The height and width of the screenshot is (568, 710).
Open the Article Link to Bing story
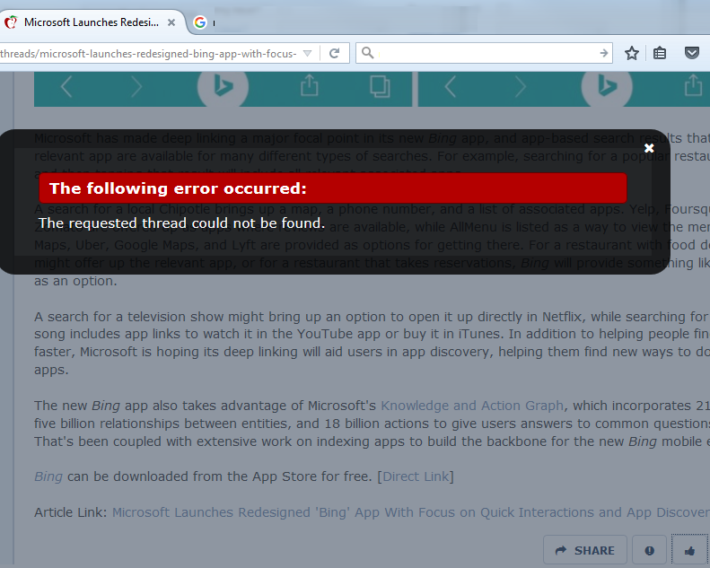coord(411,512)
